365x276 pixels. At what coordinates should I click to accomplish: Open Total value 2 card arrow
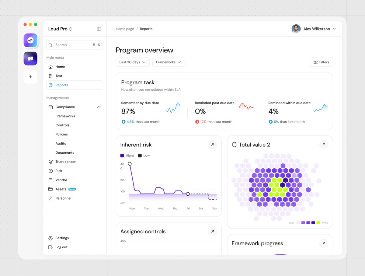[x=324, y=145]
